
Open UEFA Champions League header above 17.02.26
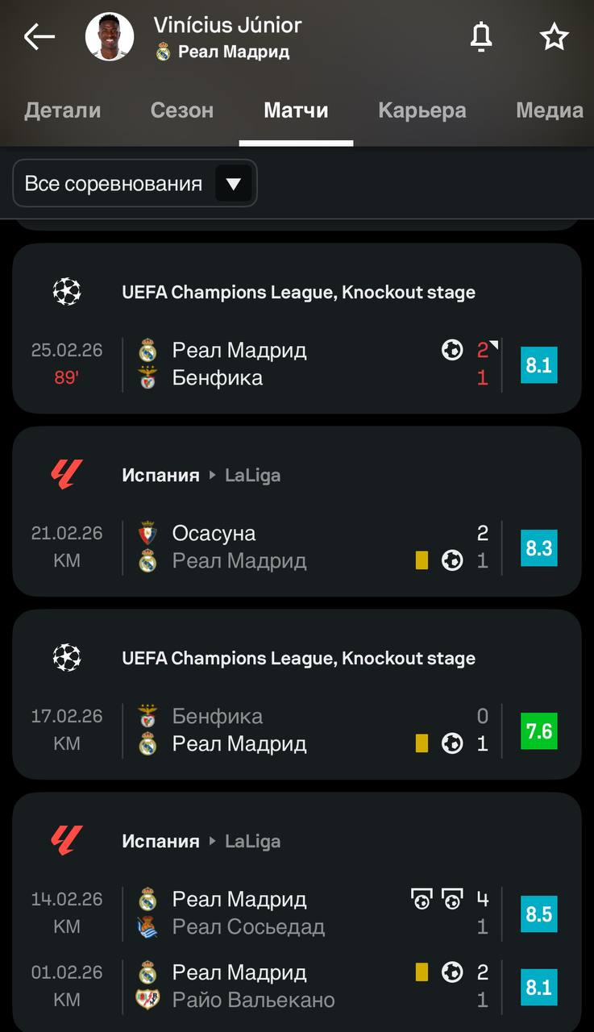point(298,658)
